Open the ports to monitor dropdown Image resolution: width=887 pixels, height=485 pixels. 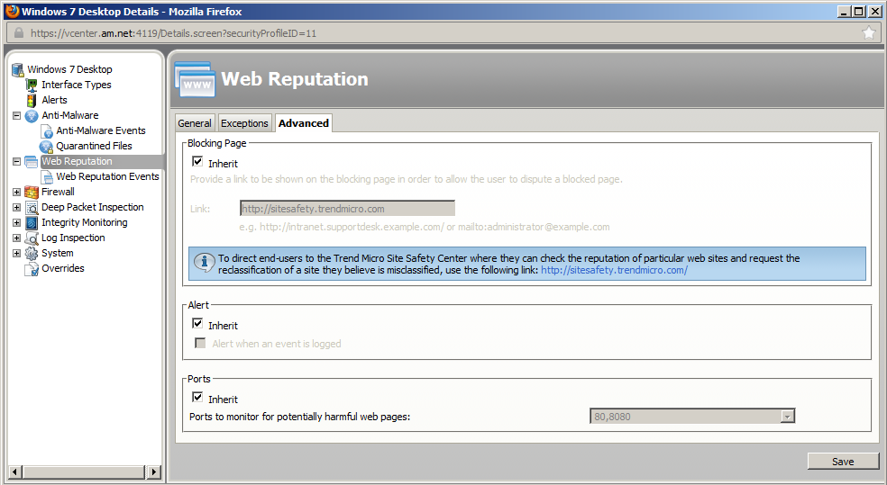point(788,417)
